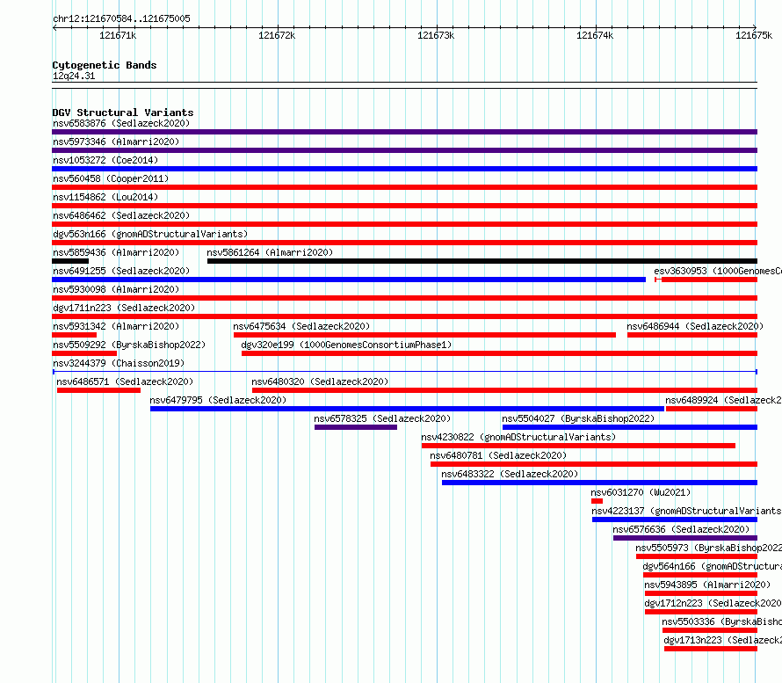Click the short purple bar under nsv6578325
Image resolution: width=782 pixels, height=683 pixels.
click(356, 427)
